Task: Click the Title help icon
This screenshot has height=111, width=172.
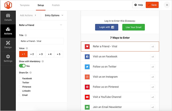Action: tap(26, 35)
